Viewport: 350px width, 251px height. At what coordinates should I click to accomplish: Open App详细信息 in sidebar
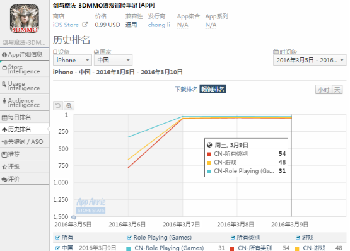click(x=25, y=54)
